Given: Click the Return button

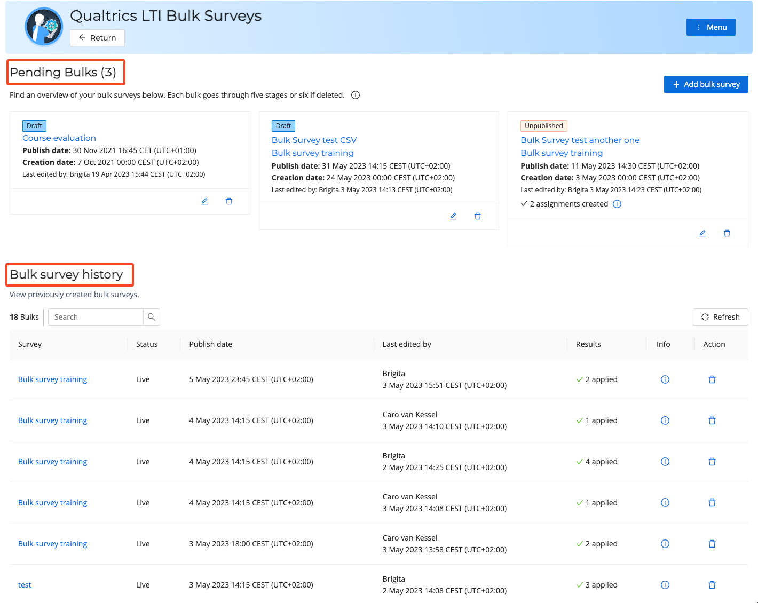Looking at the screenshot, I should (97, 38).
